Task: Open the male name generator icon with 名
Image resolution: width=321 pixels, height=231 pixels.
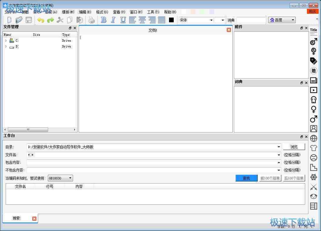Action: click(313, 42)
